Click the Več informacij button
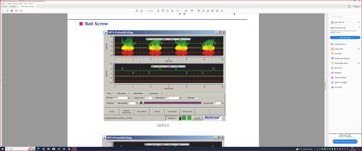 345,37
